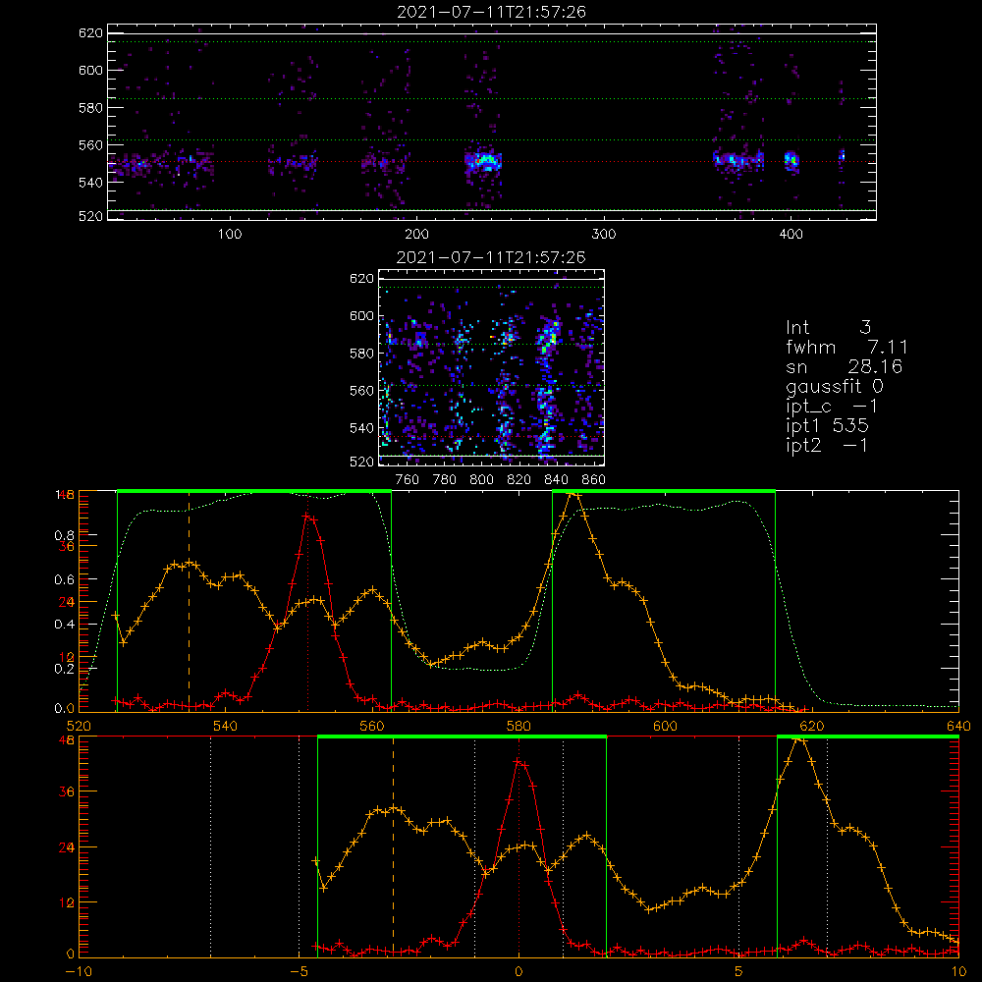Viewport: 982px width, 982px height.
Task: Click left green top bar in bottom plot
Action: pos(463,736)
